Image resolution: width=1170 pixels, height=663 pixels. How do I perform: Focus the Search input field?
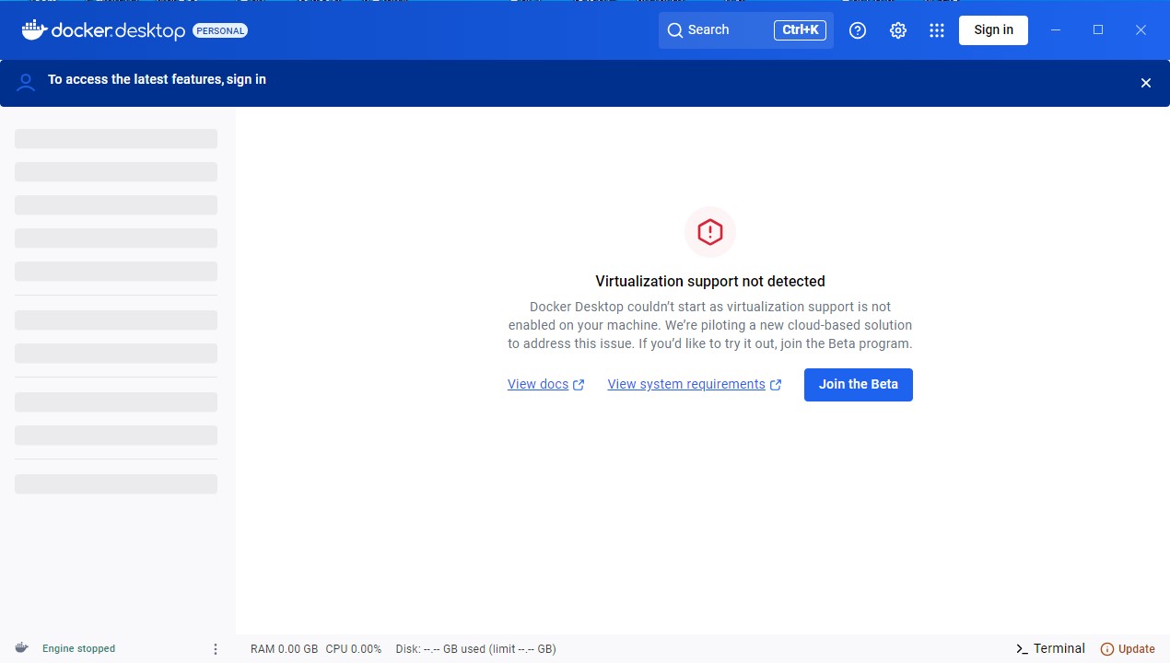point(746,30)
